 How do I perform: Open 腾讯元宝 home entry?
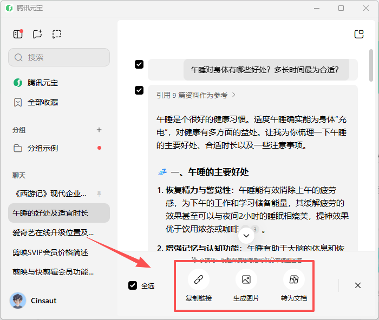(x=59, y=83)
